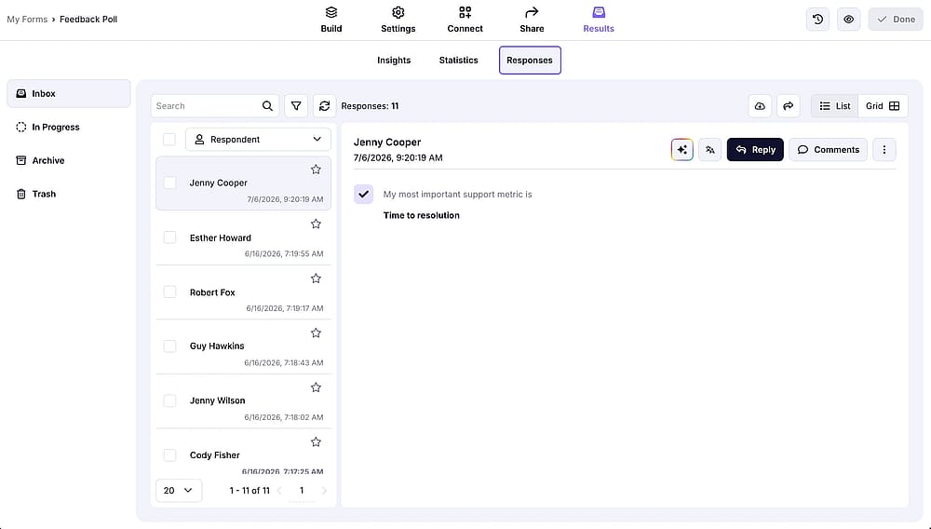The image size is (931, 529).
Task: Refresh the responses list
Action: tap(324, 105)
